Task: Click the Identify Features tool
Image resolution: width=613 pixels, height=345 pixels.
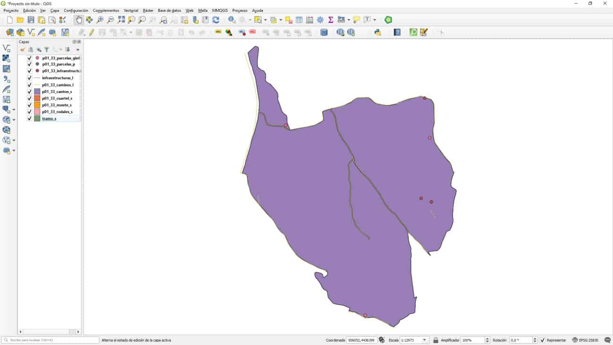Action: tap(232, 20)
